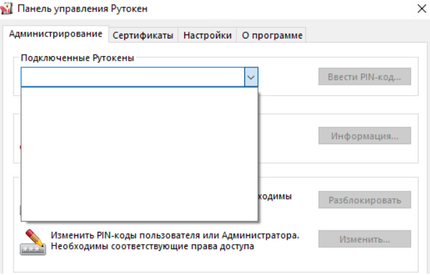Close the Панель управления Рутокен window
This screenshot has height=275, width=430.
(422, 9)
